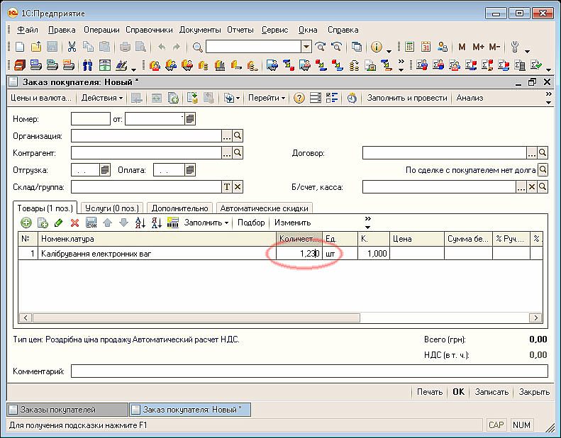This screenshot has width=561, height=438.
Task: Click the clock icon in document toolbar
Action: pyautogui.click(x=352, y=98)
